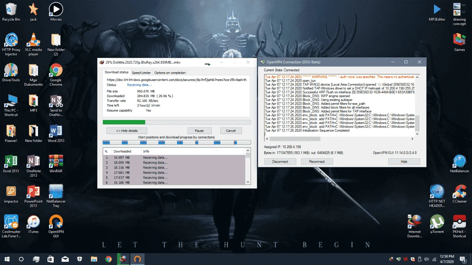Cancel the Dolittle download
The image size is (472, 265).
231,131
